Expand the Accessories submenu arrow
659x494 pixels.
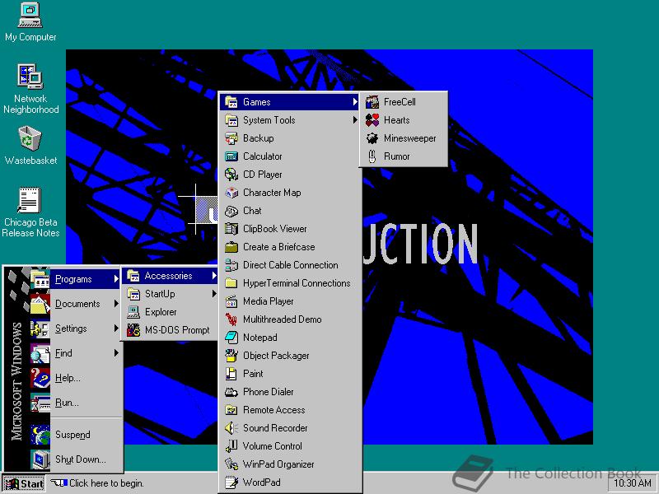click(214, 276)
